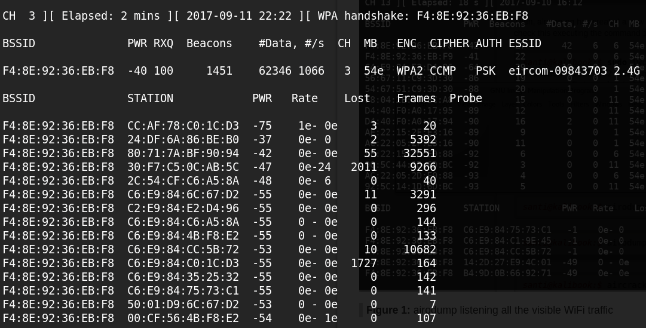The image size is (646, 328).
Task: Select station MAC CC:AF:78:C0:1C:D3
Action: [183, 126]
